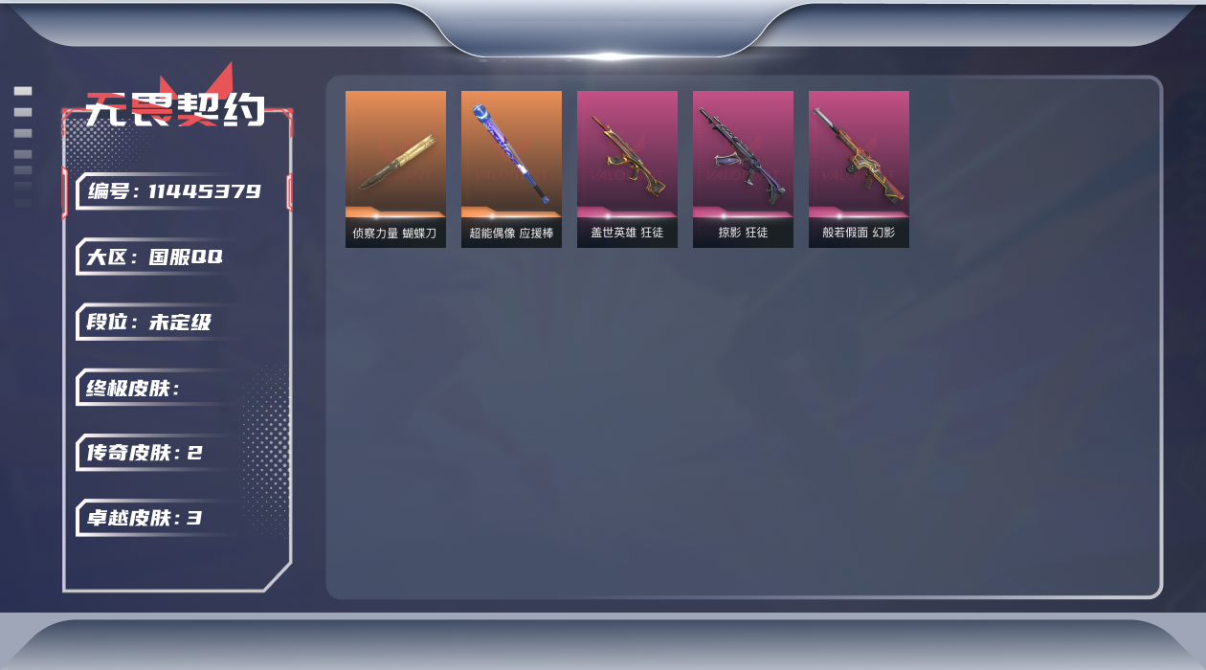The height and width of the screenshot is (670, 1206).
Task: Click the 编号: 11445379 account number field
Action: pyautogui.click(x=174, y=191)
